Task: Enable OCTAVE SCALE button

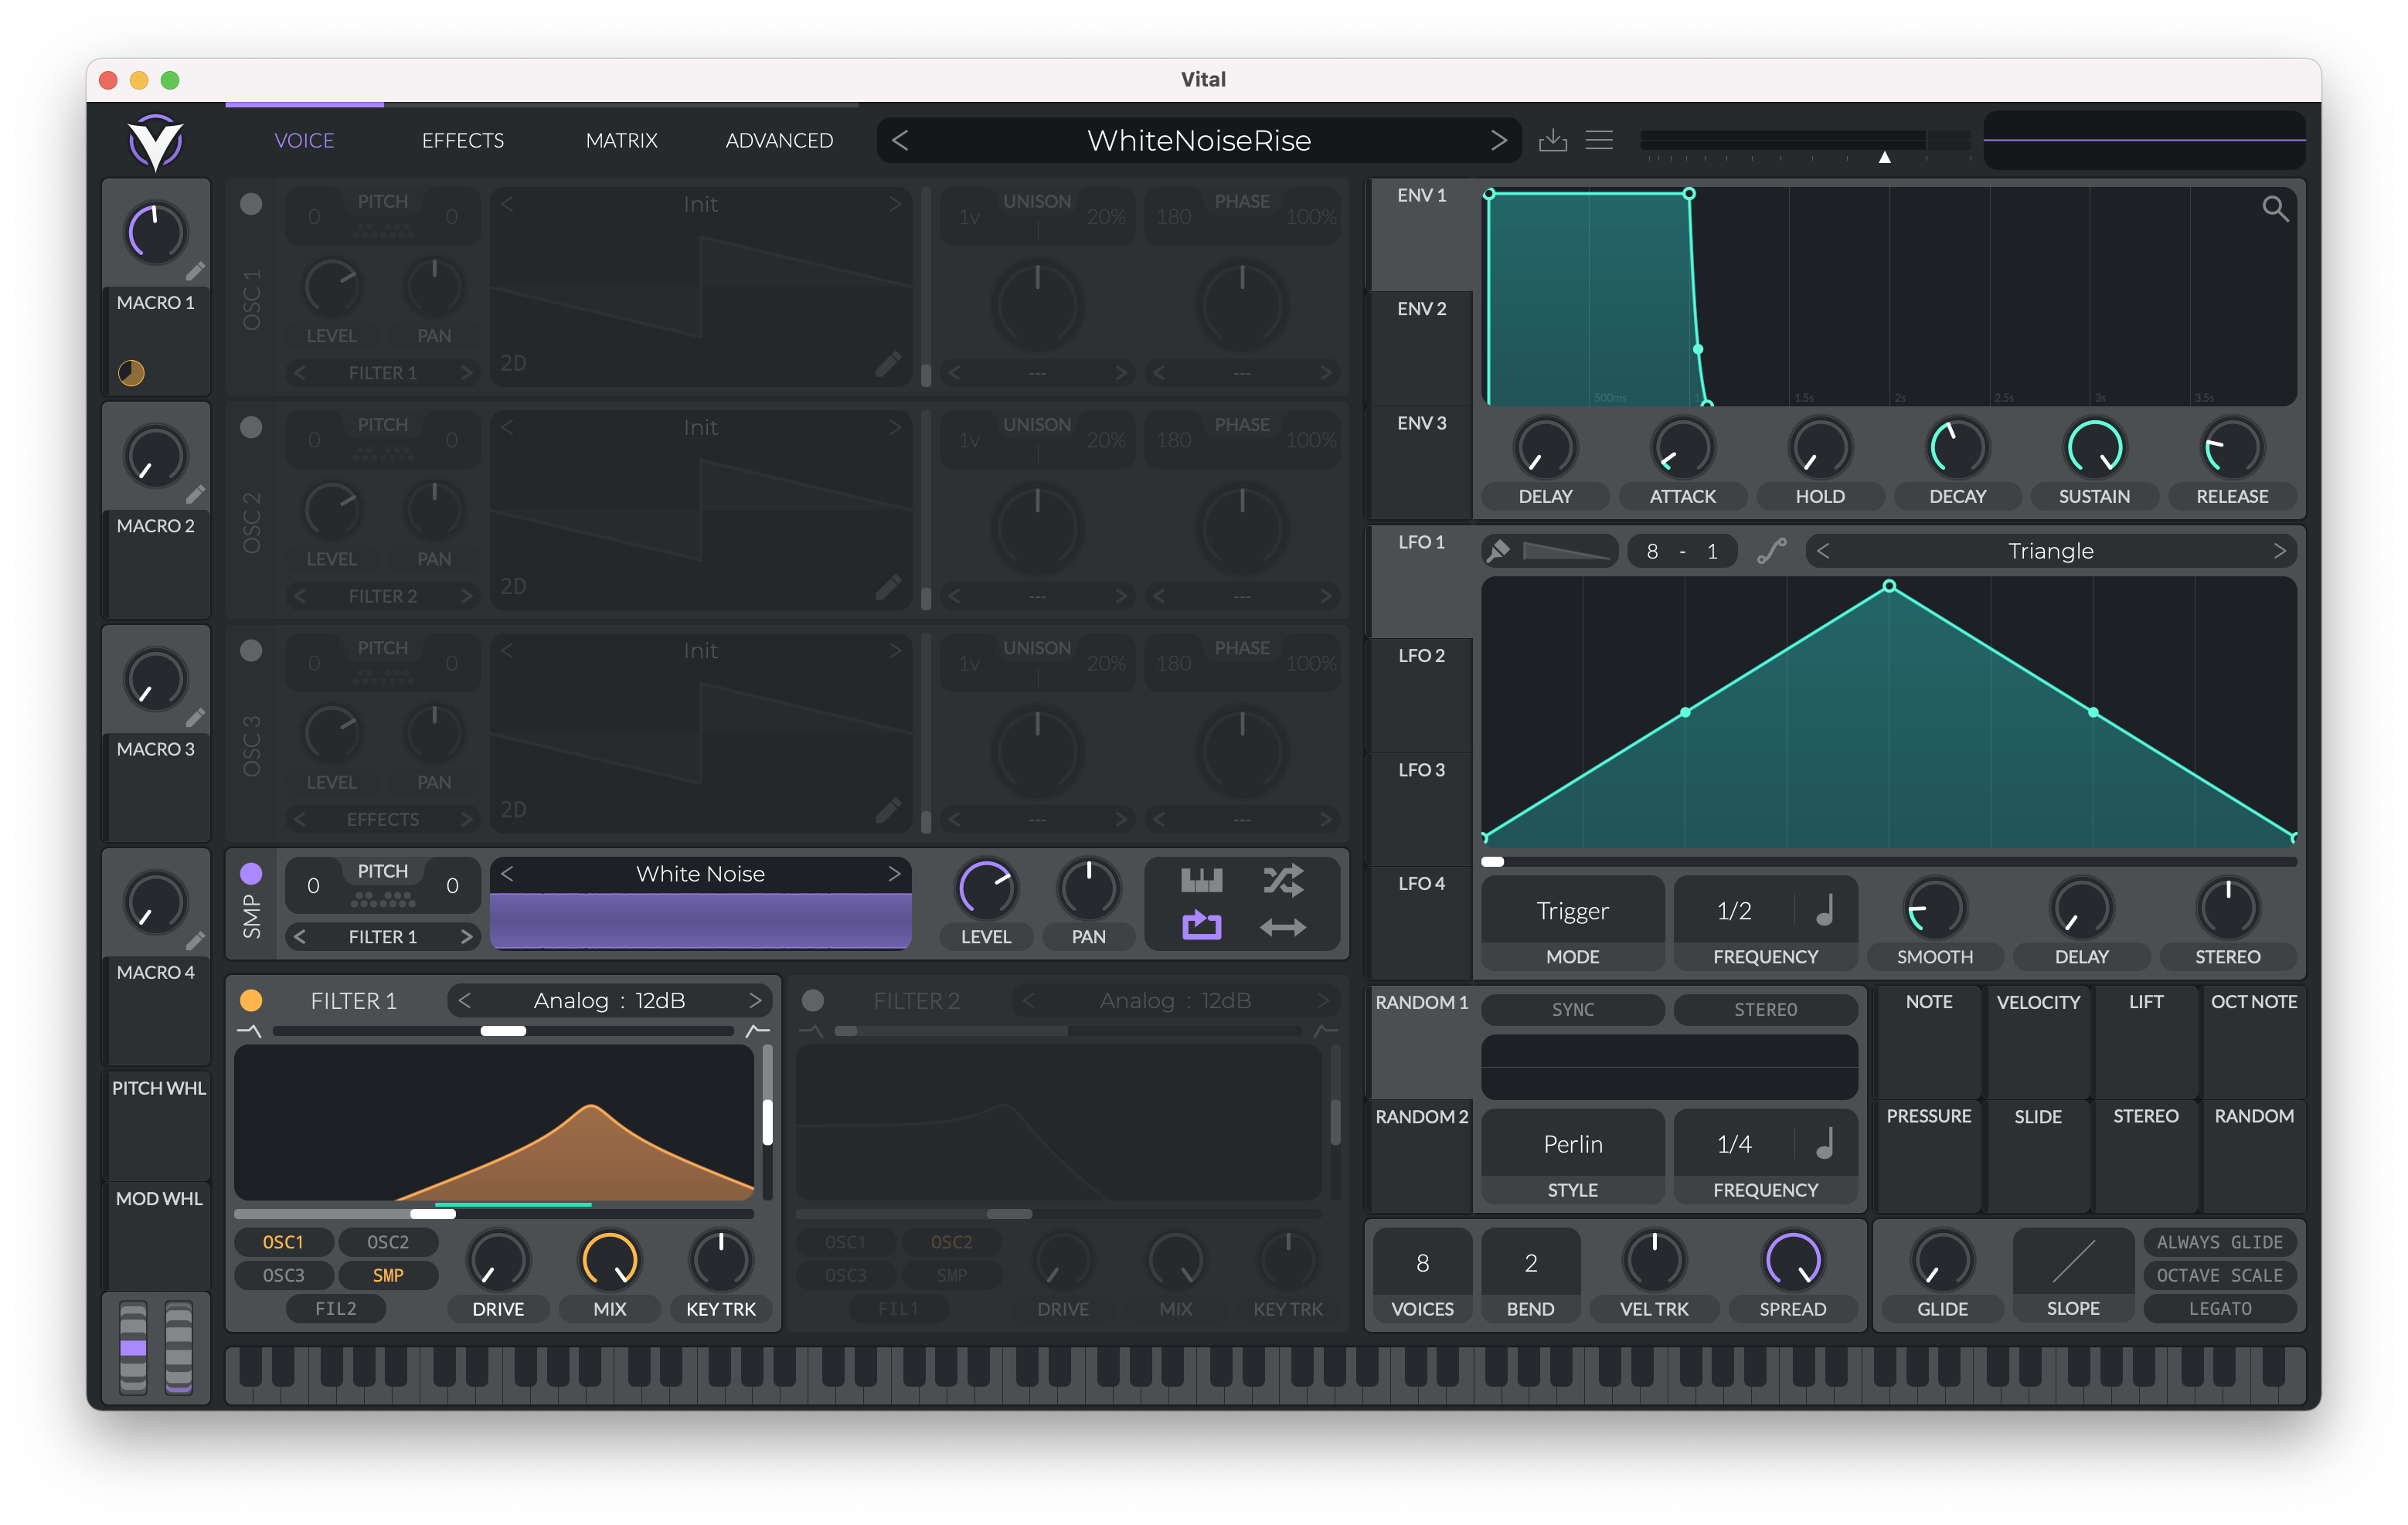Action: (2219, 1275)
